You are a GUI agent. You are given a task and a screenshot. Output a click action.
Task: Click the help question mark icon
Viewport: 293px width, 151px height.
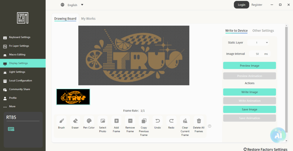click(209, 126)
